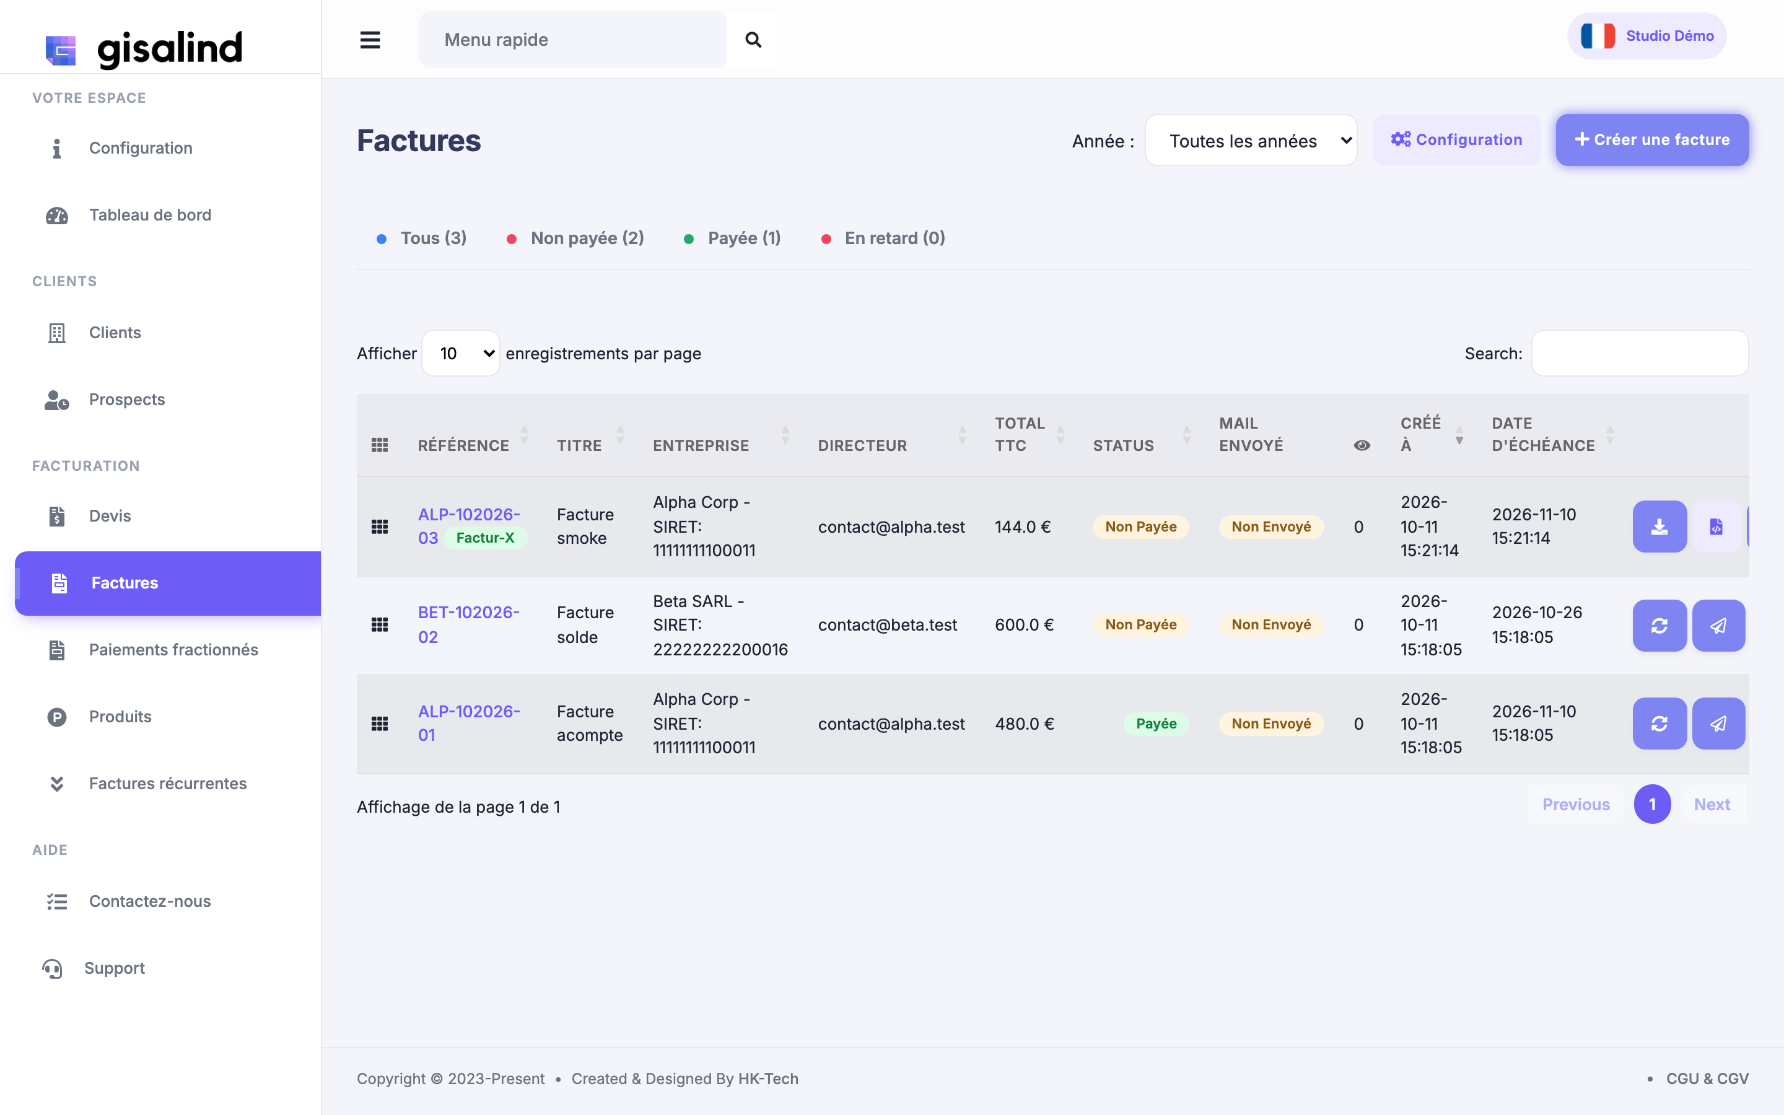
Task: Open invoice link BET-102026-02
Action: click(469, 624)
